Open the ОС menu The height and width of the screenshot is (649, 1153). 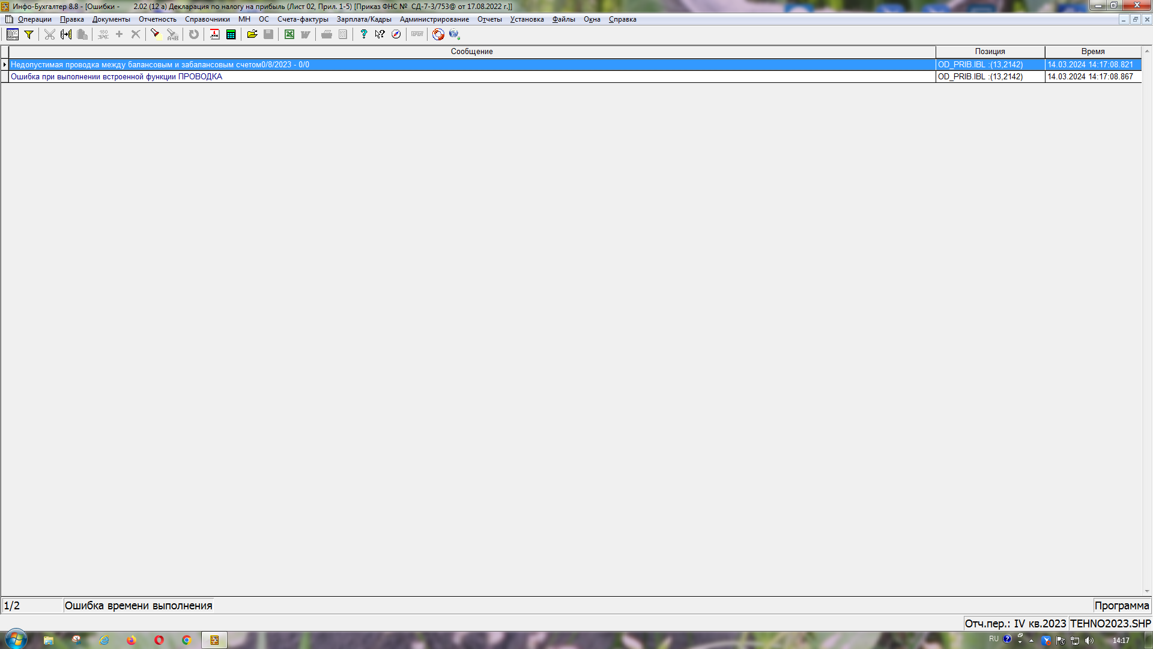(x=264, y=19)
